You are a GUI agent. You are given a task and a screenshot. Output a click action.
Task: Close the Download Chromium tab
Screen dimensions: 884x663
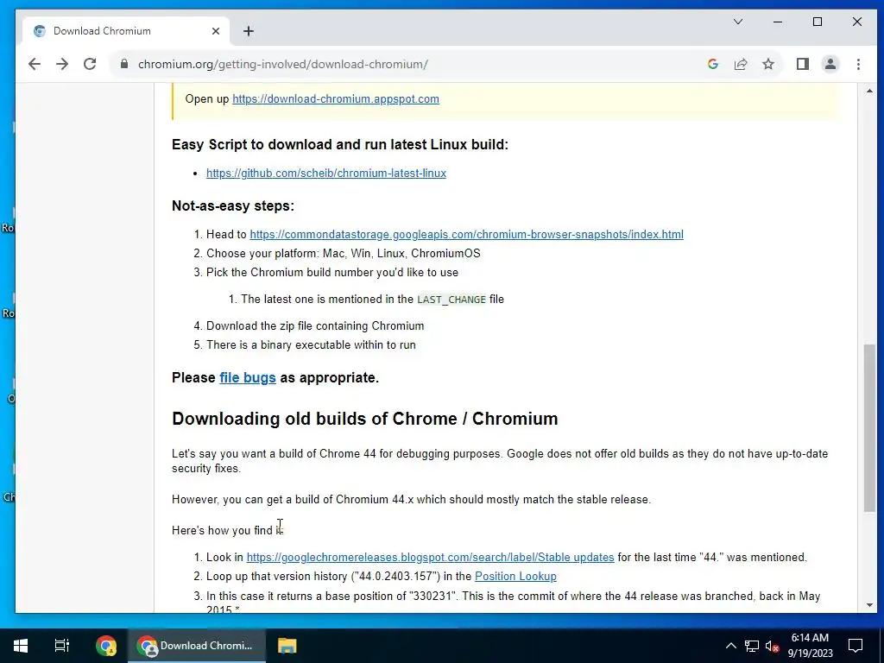[215, 31]
